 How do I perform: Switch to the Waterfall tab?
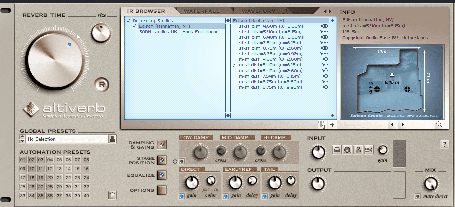coord(201,11)
